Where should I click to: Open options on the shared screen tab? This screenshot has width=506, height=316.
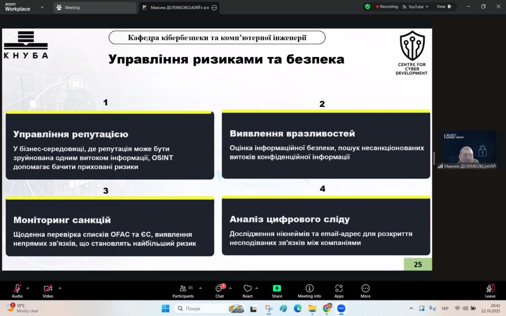coord(214,7)
